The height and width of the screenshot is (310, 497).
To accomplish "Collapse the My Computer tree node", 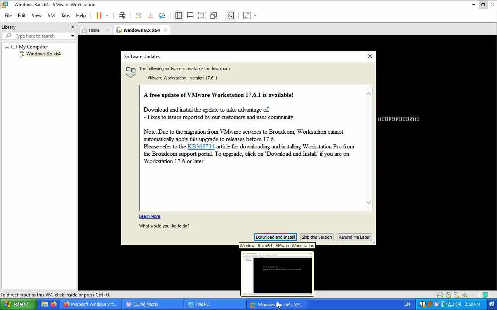I will point(7,47).
